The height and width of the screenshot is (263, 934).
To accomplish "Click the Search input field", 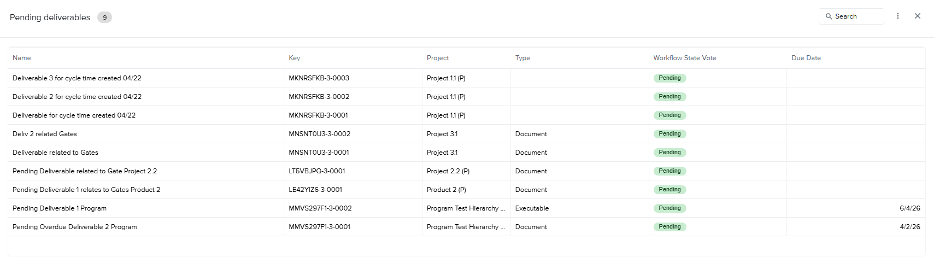I will tap(851, 16).
